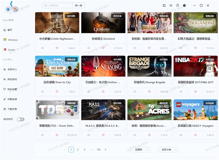Go to 首页 home in sidebar
The width and height of the screenshot is (219, 160).
8,30
